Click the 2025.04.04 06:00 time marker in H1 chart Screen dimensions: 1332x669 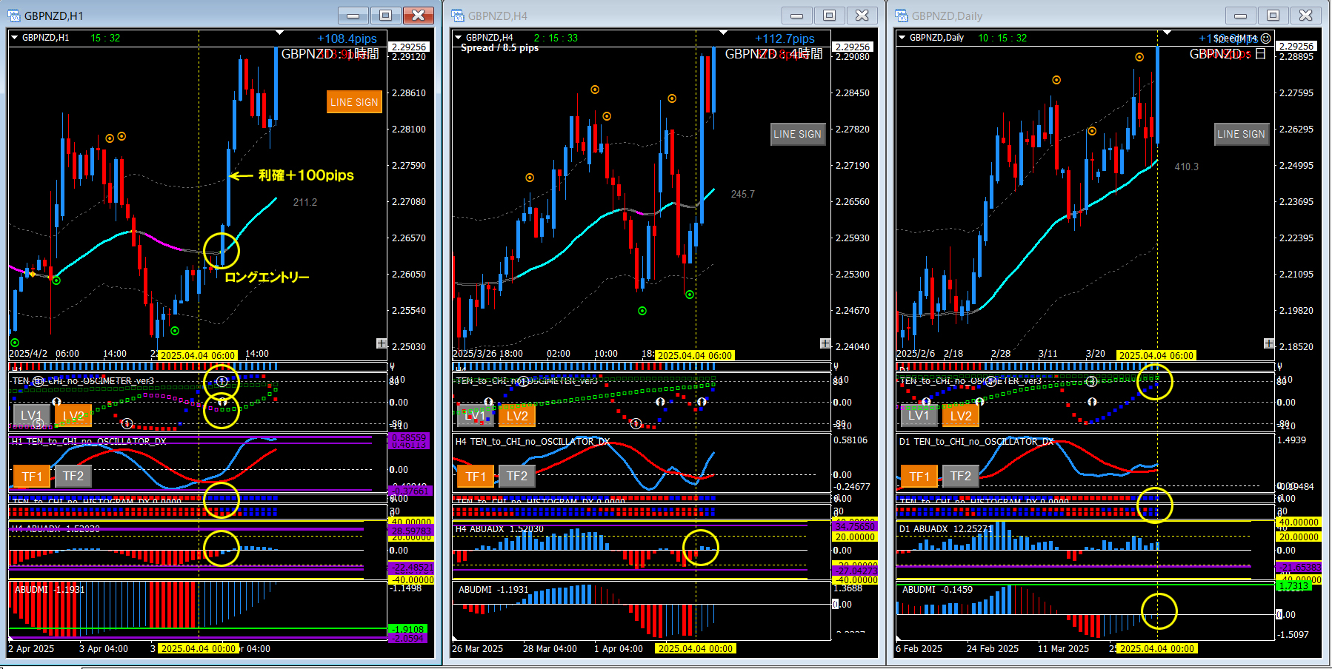(x=198, y=356)
